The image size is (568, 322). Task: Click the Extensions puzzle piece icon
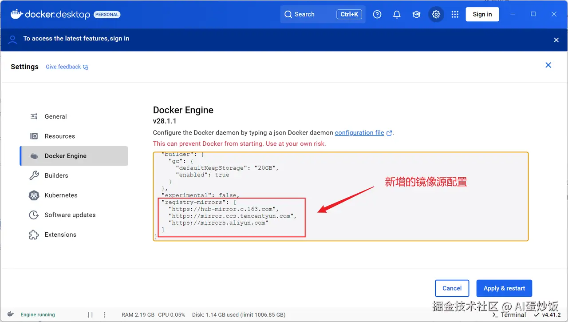(x=34, y=235)
